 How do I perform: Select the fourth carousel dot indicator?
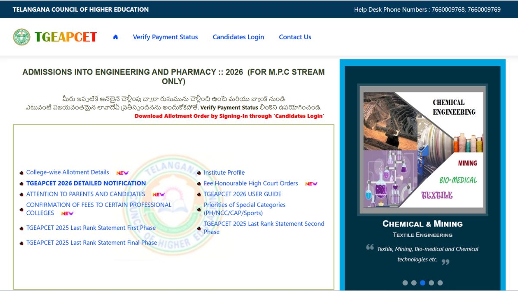(x=431, y=283)
